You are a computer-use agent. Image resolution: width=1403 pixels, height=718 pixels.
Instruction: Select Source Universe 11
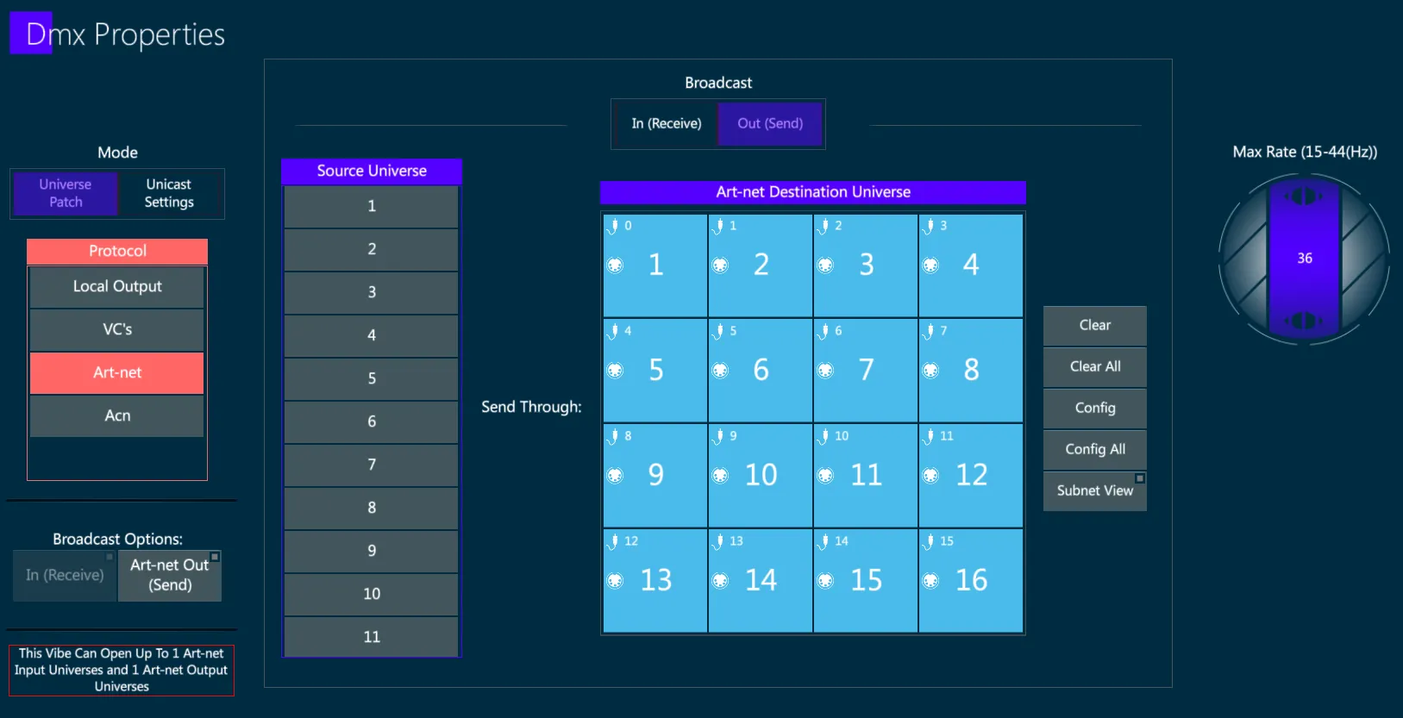click(x=372, y=637)
